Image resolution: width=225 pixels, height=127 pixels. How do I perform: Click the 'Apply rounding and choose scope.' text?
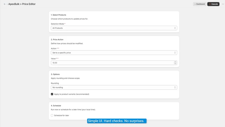tap(66, 78)
